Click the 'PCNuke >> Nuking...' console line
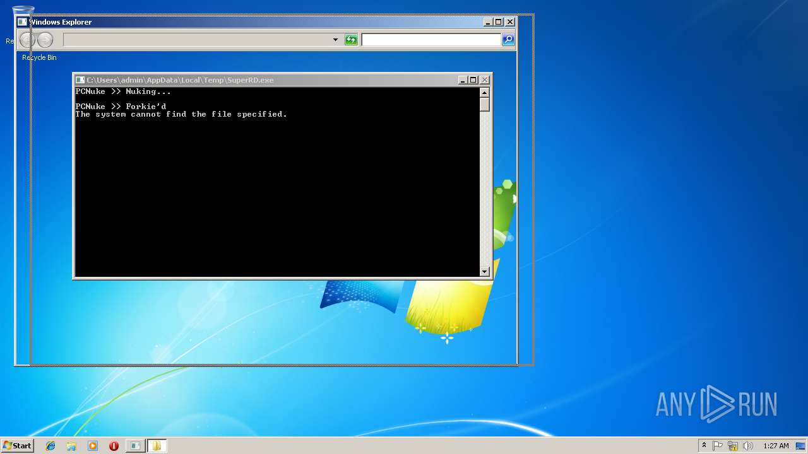808x454 pixels. point(123,91)
